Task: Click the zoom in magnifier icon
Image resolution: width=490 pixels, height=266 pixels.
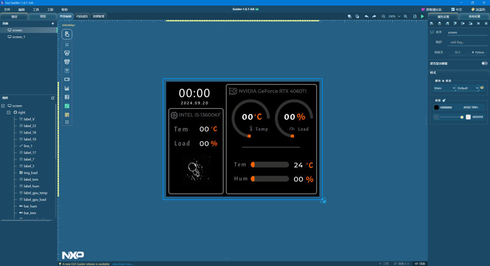Action: click(x=405, y=16)
